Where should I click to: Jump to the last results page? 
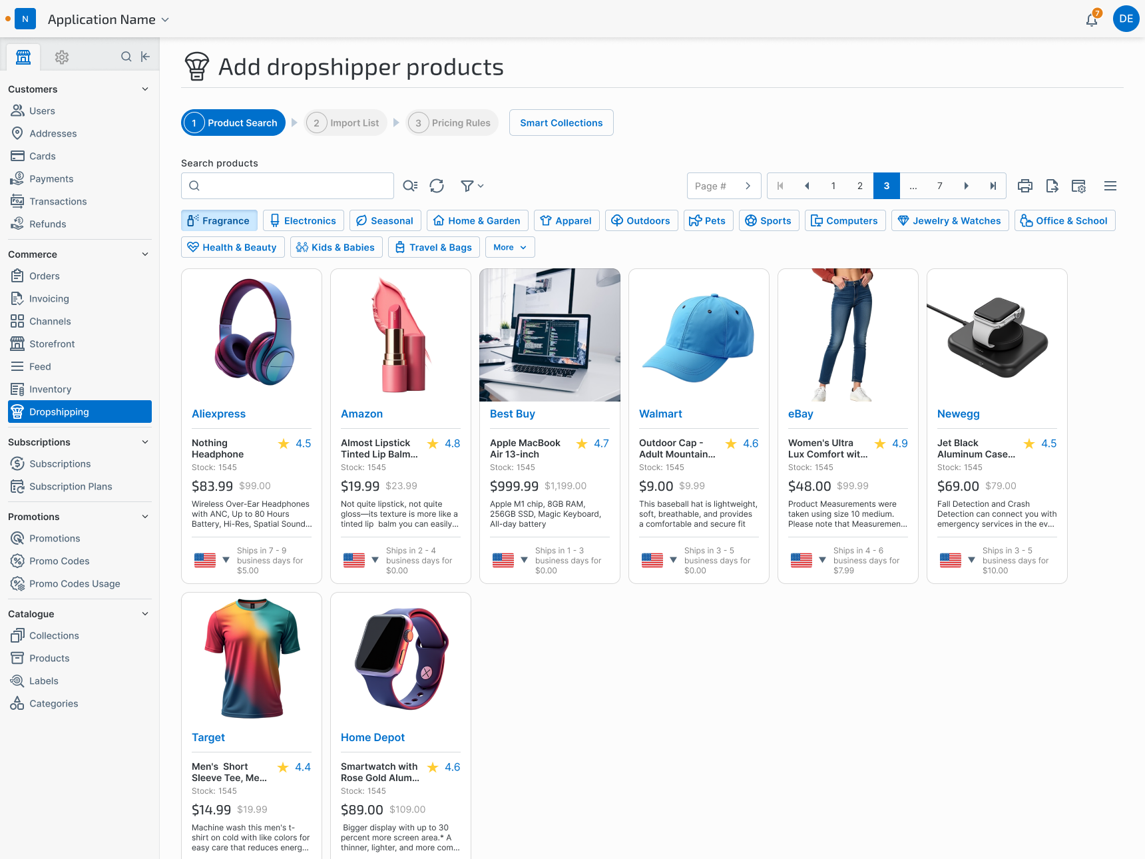coord(993,186)
